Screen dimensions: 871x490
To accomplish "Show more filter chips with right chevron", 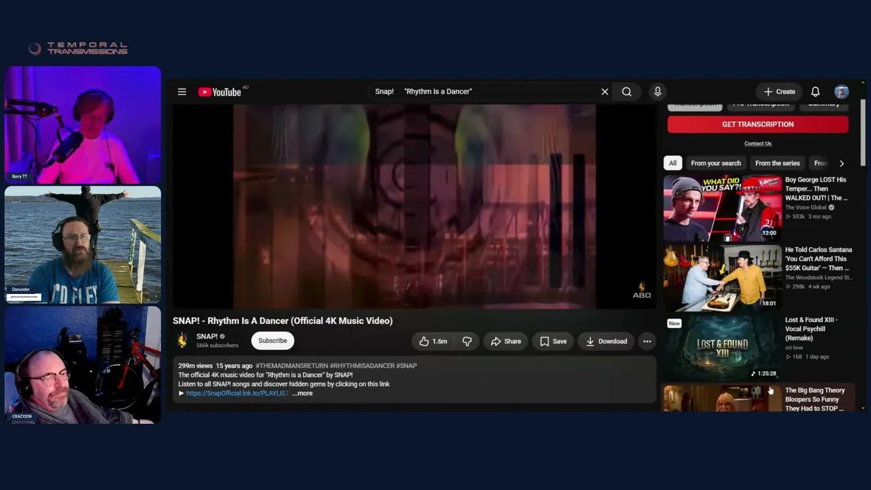I will click(842, 163).
